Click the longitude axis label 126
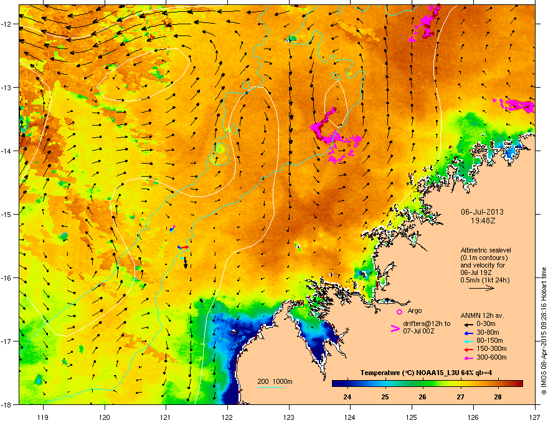 (x=473, y=417)
